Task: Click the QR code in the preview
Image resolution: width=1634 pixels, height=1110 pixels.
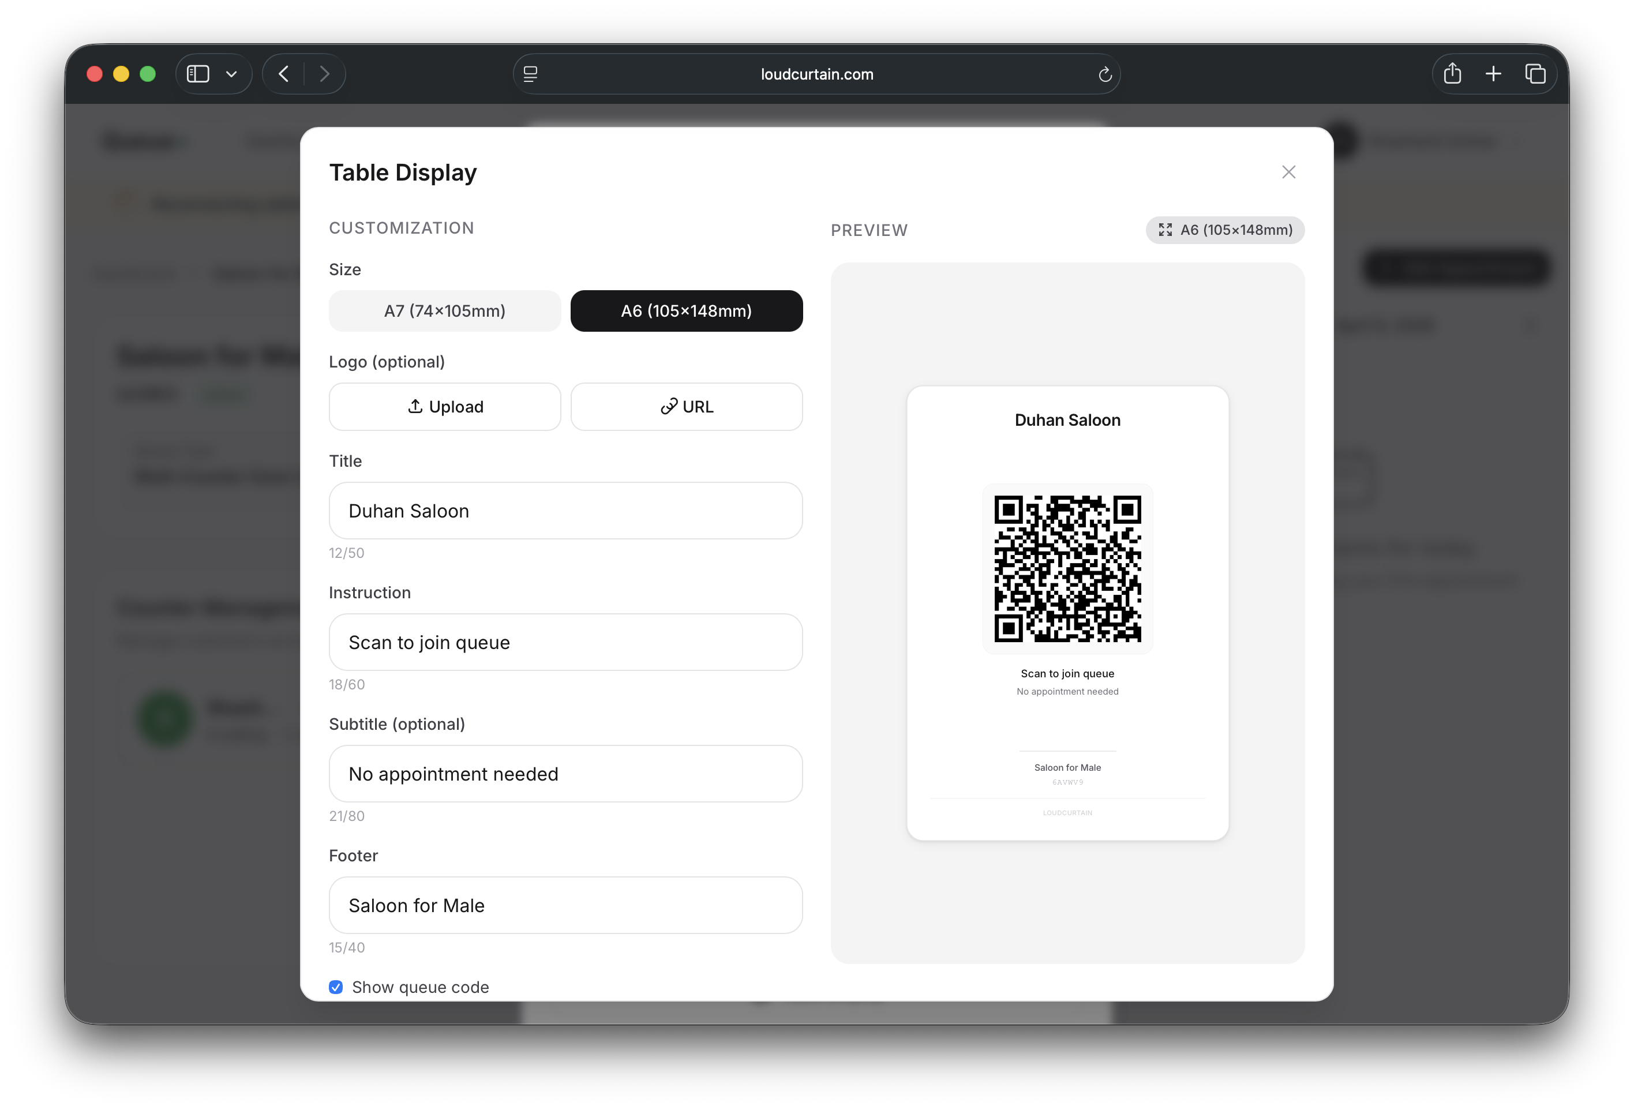Action: (1067, 568)
